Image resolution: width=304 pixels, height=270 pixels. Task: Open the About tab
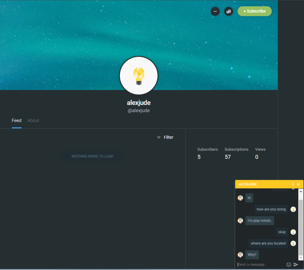(x=33, y=121)
